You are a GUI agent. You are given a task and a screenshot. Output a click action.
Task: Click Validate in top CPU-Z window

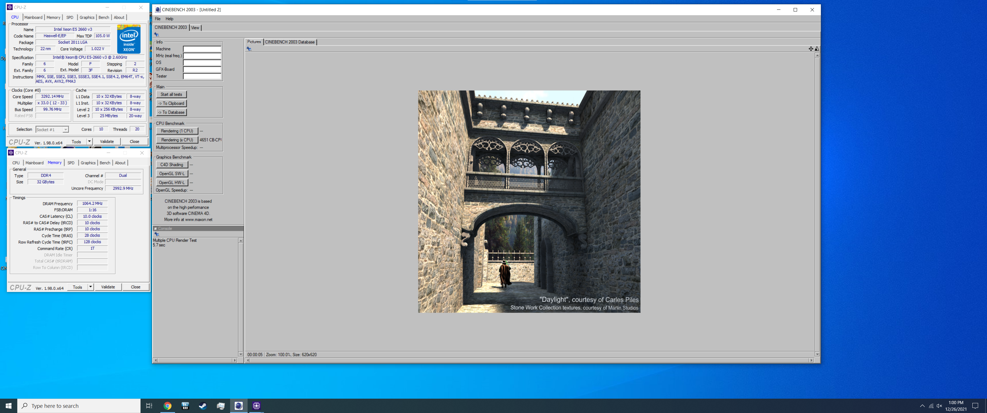point(107,141)
